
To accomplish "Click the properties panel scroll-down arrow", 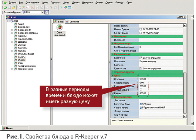I will (x=185, y=116).
